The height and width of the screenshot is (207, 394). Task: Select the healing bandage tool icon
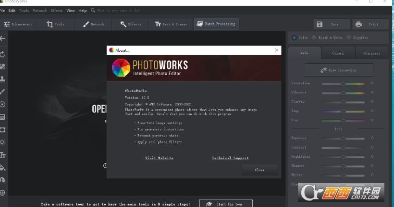(2, 67)
